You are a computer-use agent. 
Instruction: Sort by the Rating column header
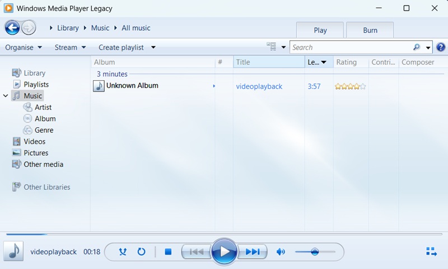tap(351, 62)
